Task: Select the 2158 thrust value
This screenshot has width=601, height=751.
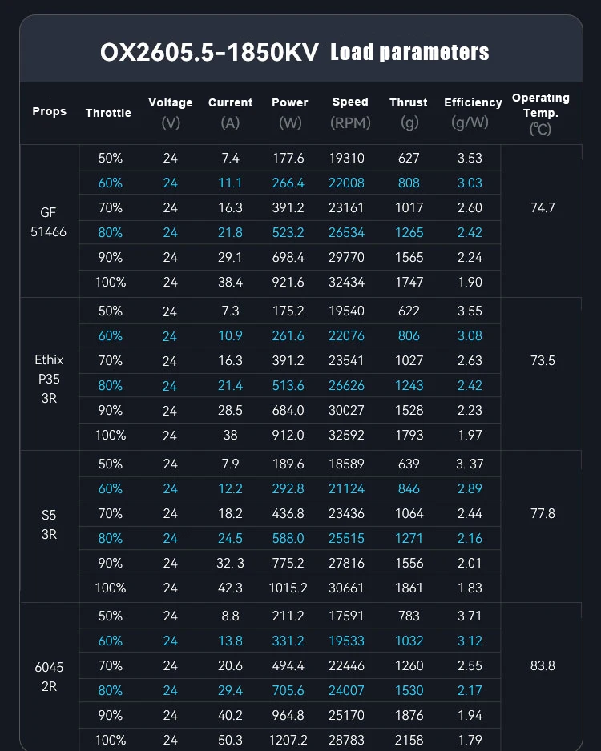Action: point(409,741)
